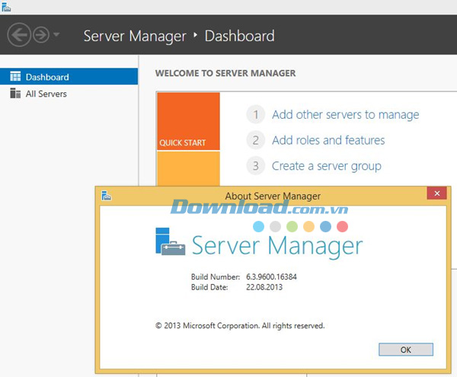Select the QUICK START tile
The height and width of the screenshot is (377, 457).
188,122
